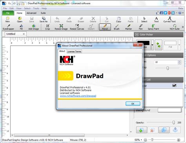Click the Add Image icon
The image size is (186, 143).
click(x=34, y=27)
